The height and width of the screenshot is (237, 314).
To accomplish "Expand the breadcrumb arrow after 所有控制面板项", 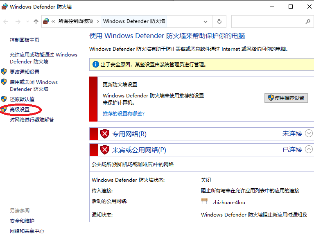I will tap(98, 21).
